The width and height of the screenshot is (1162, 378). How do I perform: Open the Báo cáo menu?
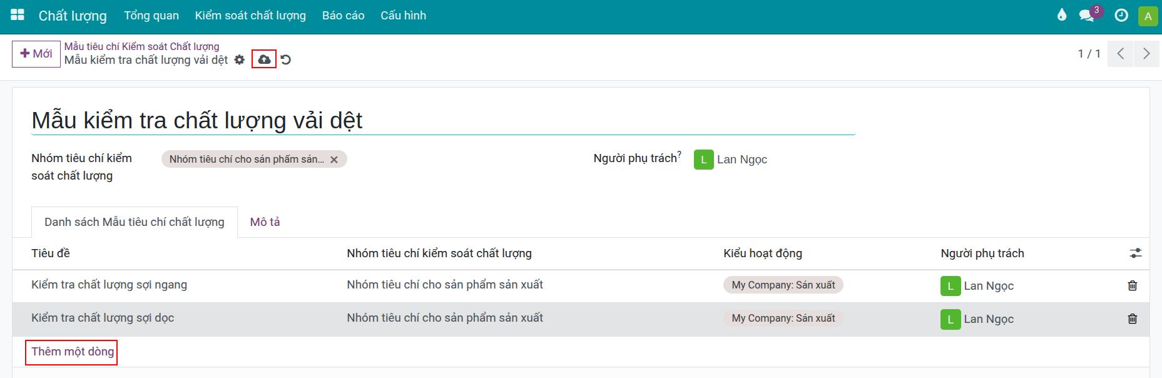[x=344, y=16]
